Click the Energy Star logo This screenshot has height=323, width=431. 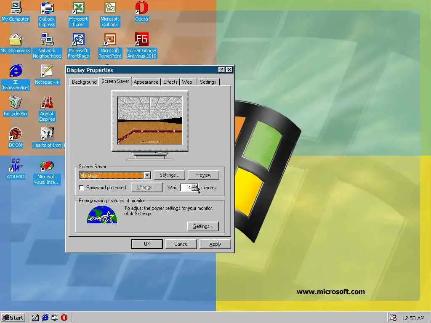(102, 215)
